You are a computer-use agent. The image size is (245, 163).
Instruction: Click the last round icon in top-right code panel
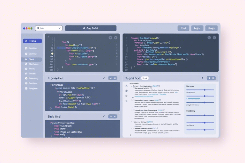tap(214, 38)
